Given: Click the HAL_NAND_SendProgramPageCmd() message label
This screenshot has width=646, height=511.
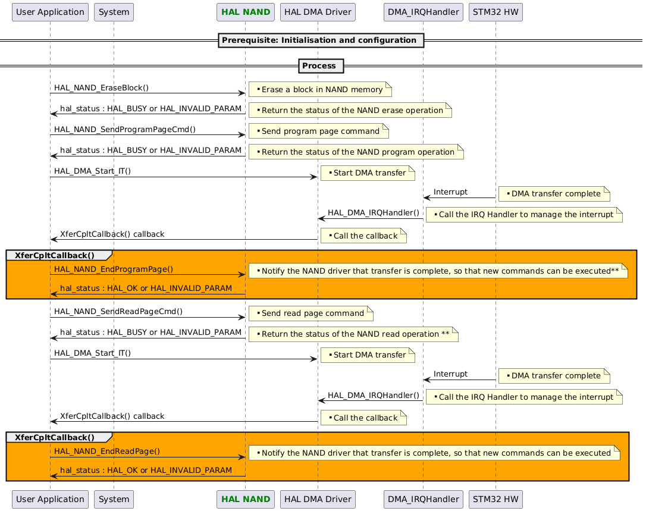Looking at the screenshot, I should (125, 130).
